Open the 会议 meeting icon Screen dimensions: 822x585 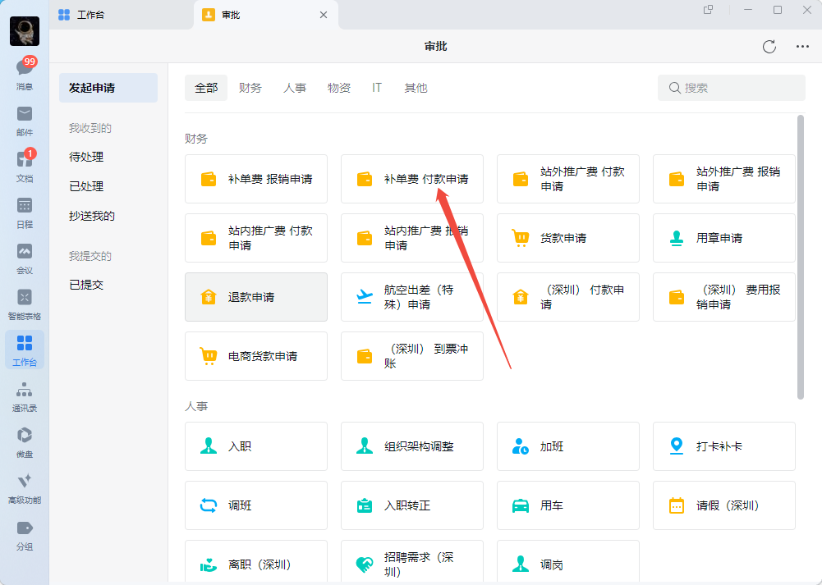25,257
